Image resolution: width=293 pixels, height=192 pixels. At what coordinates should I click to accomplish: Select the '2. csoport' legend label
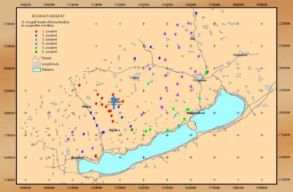50,35
